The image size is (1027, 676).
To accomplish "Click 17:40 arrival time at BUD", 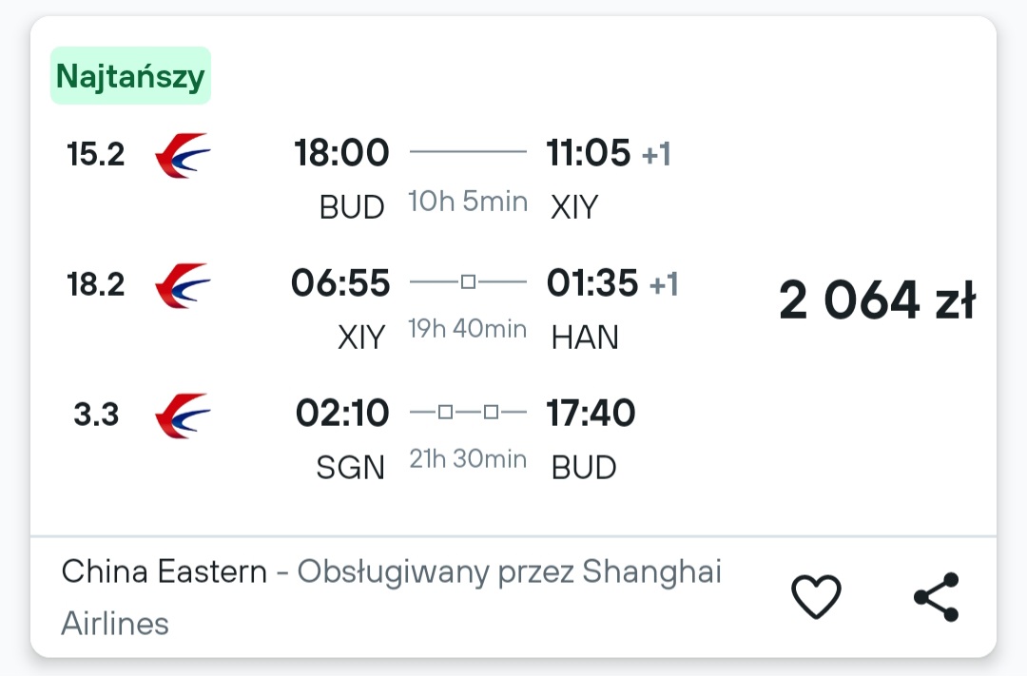I will pos(591,413).
